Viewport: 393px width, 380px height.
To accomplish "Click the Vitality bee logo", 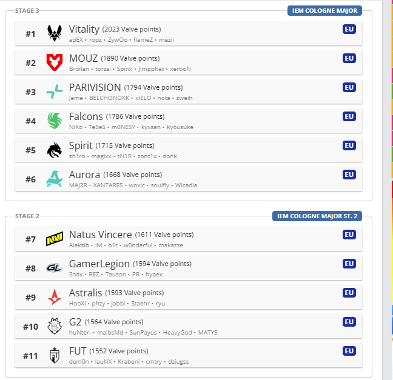I will 55,33.
